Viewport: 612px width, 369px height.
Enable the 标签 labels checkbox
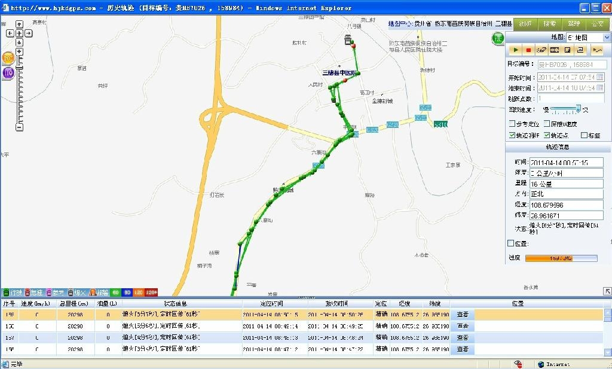[584, 135]
